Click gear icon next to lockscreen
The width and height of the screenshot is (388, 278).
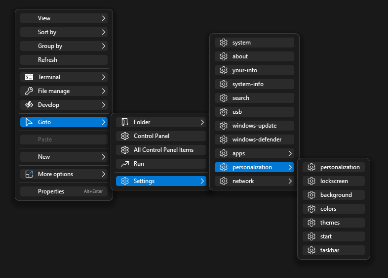pos(311,181)
